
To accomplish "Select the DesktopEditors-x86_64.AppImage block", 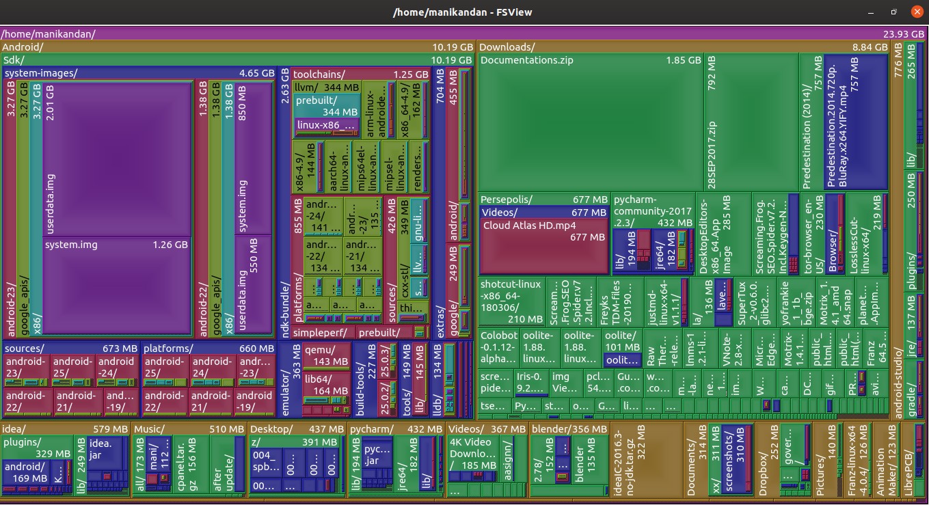I will coord(723,234).
